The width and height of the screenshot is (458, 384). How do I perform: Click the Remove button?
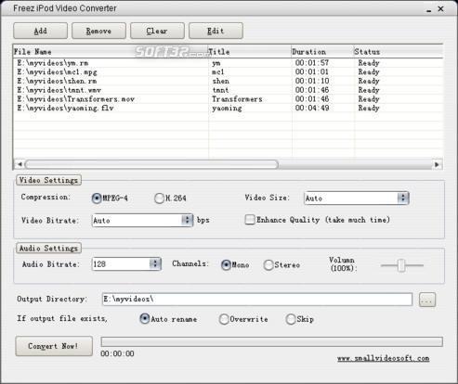pos(98,31)
